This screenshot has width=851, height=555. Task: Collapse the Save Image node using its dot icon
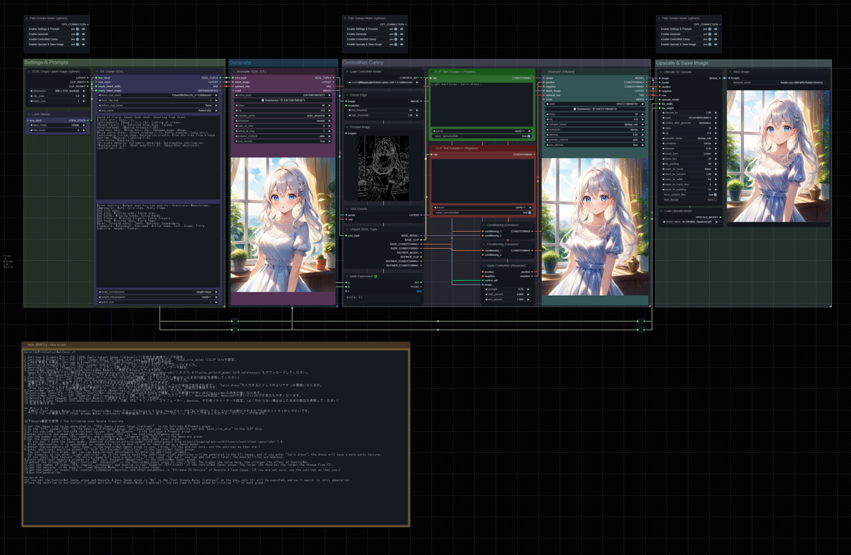point(732,72)
